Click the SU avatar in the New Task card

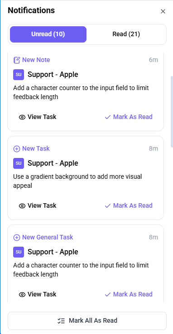tap(19, 163)
